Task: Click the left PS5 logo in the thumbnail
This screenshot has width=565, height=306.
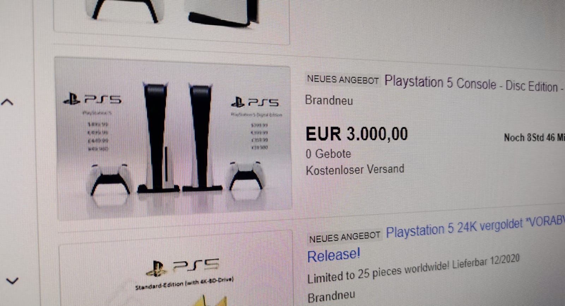Action: point(92,99)
